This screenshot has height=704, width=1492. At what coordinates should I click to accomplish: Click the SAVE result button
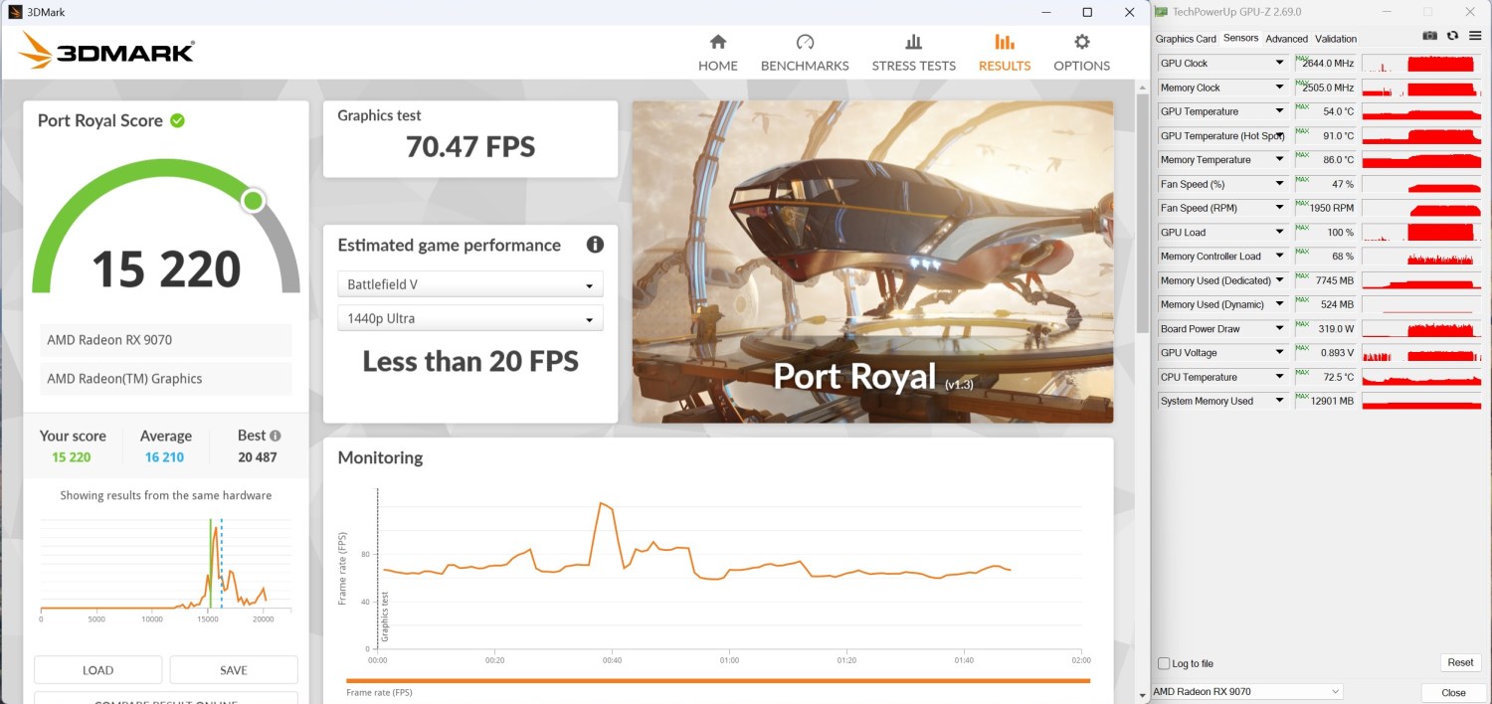(234, 669)
